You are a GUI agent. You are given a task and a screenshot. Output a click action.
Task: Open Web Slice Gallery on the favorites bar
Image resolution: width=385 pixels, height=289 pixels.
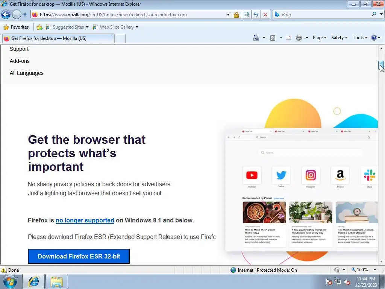tap(115, 27)
